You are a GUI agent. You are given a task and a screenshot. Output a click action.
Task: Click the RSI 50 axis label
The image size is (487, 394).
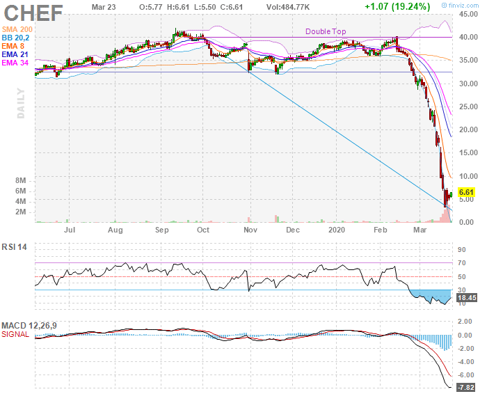(x=462, y=277)
